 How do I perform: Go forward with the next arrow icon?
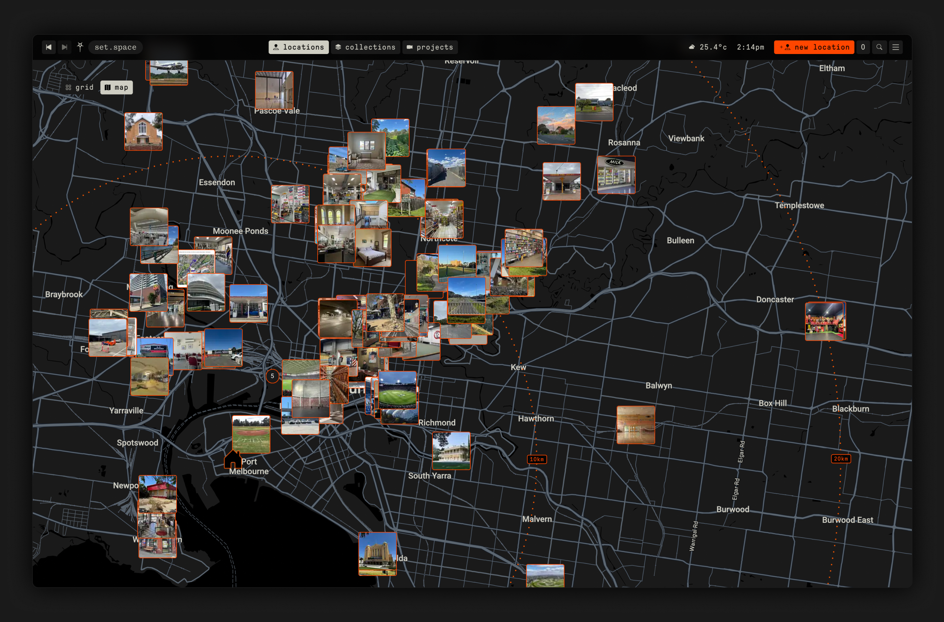click(x=64, y=47)
